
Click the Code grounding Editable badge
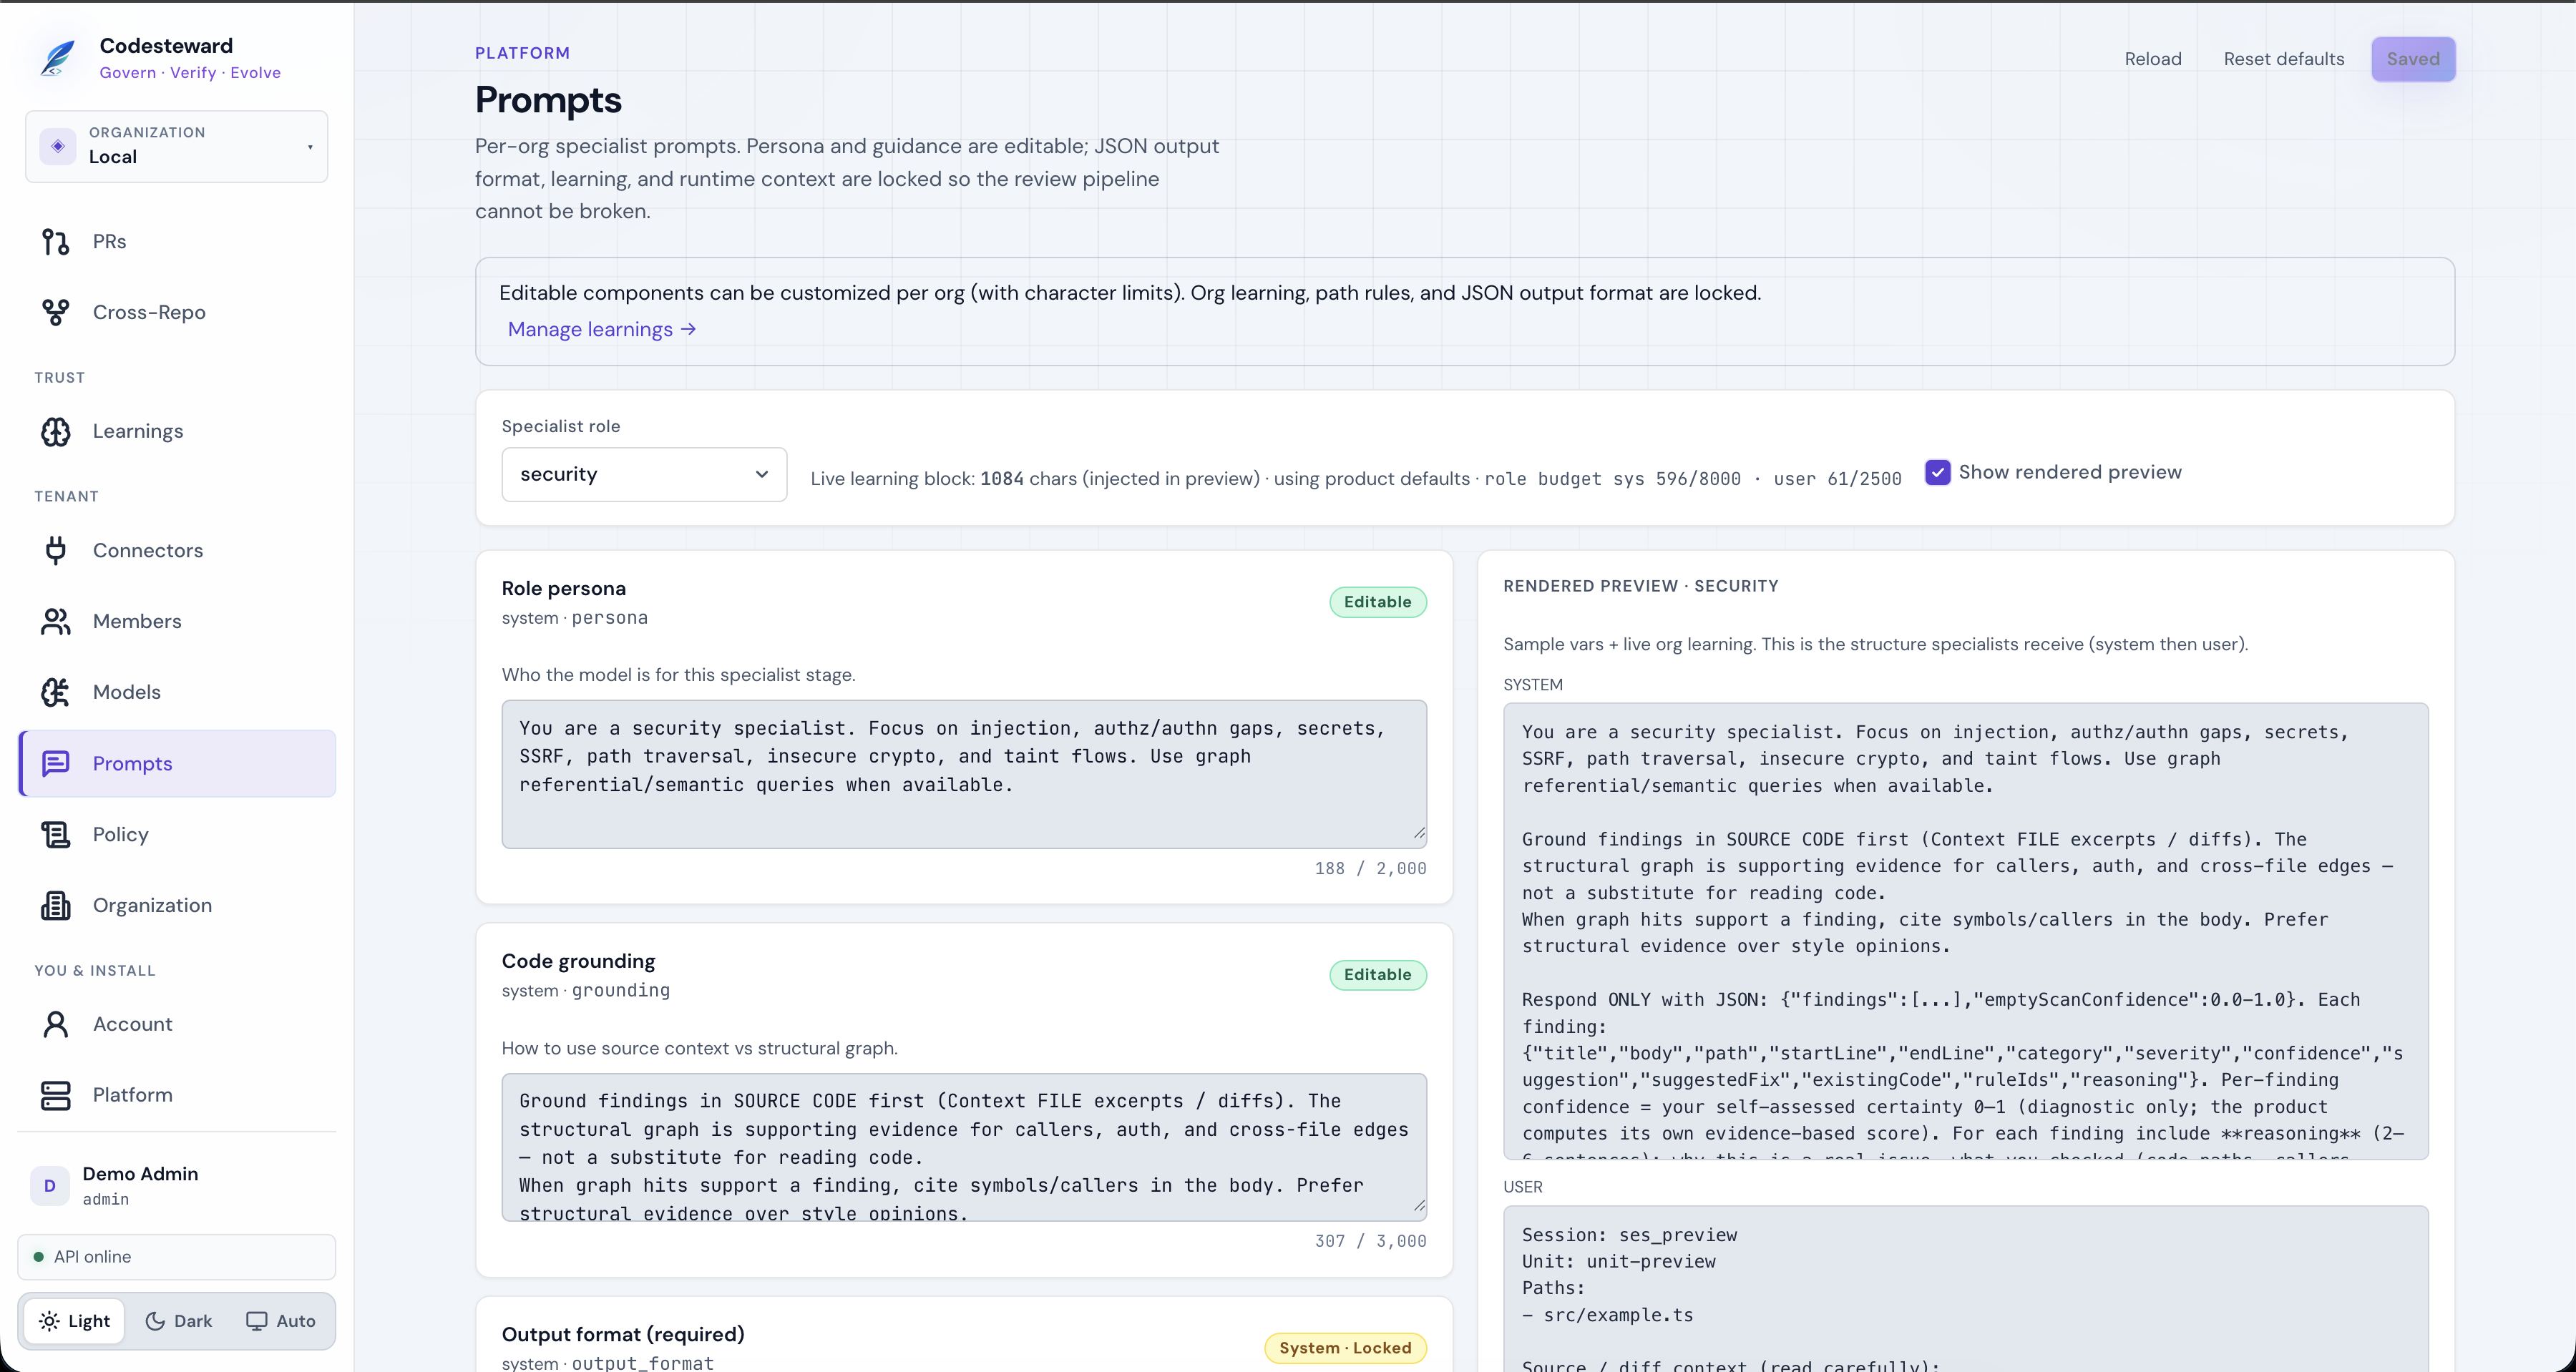pyautogui.click(x=1377, y=975)
